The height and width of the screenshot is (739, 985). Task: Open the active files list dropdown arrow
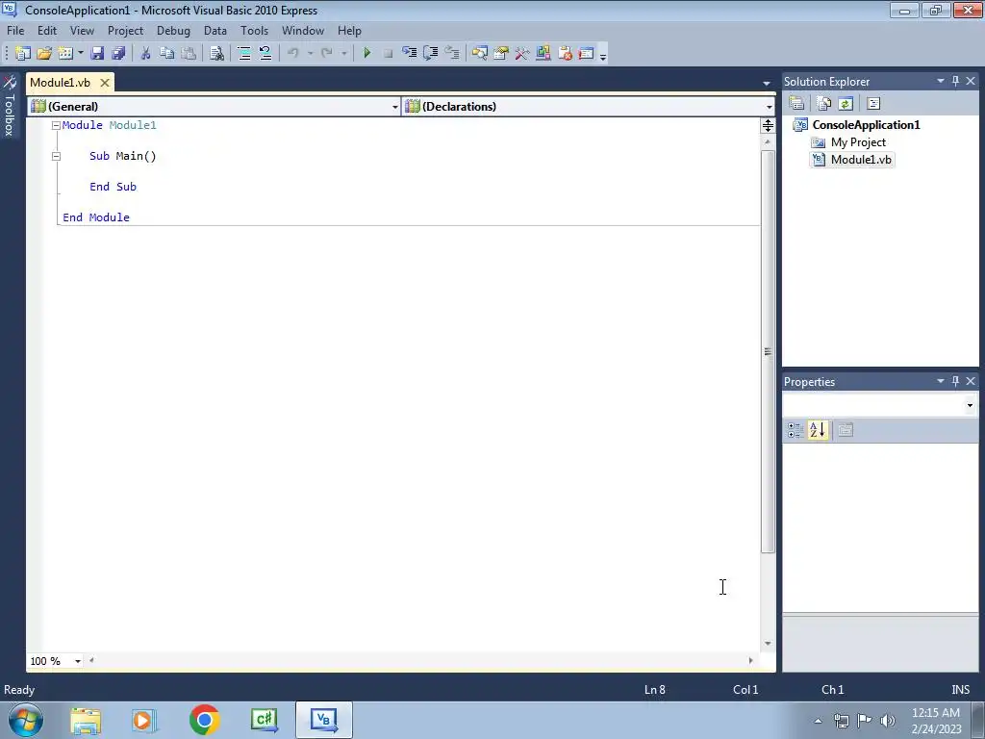pyautogui.click(x=767, y=83)
